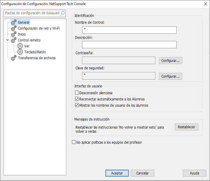Select Control remoto in the tree
This screenshot has height=181, width=210.
tap(29, 40)
